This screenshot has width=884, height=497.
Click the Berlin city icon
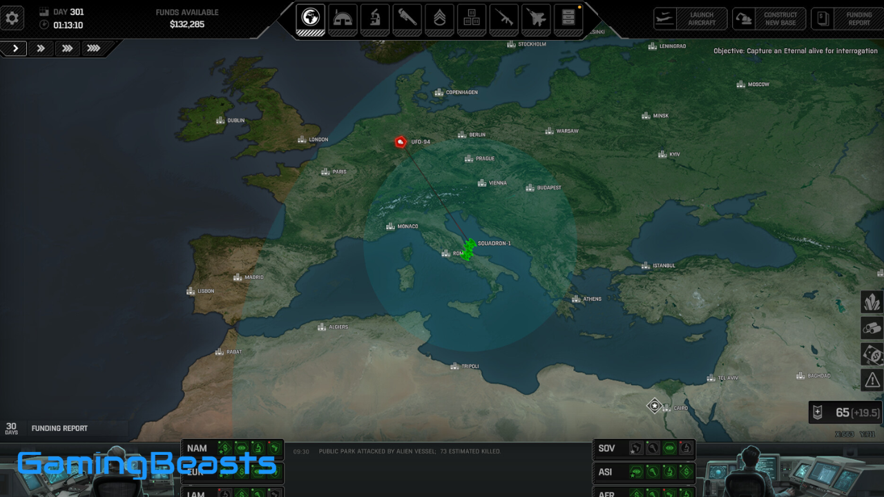[461, 135]
